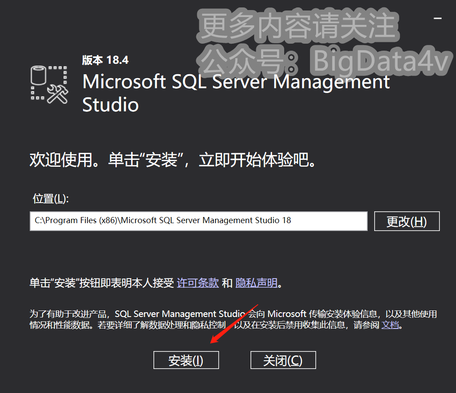Minimize the installer window
This screenshot has width=456, height=393.
pos(437,18)
